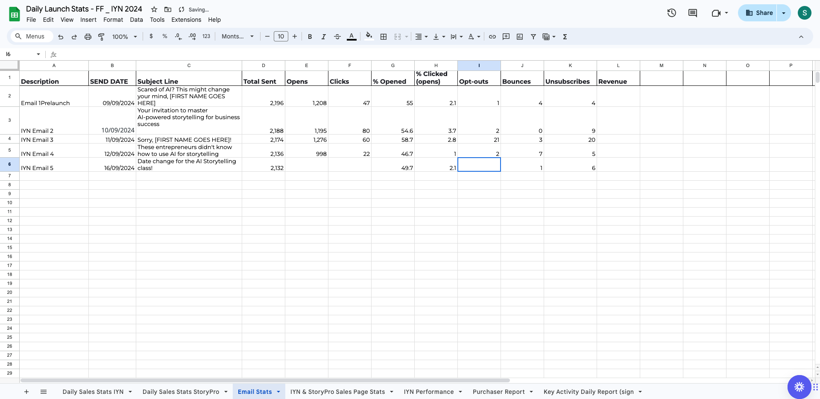Click the Create a filter funnel icon
Image resolution: width=820 pixels, height=399 pixels.
click(533, 37)
